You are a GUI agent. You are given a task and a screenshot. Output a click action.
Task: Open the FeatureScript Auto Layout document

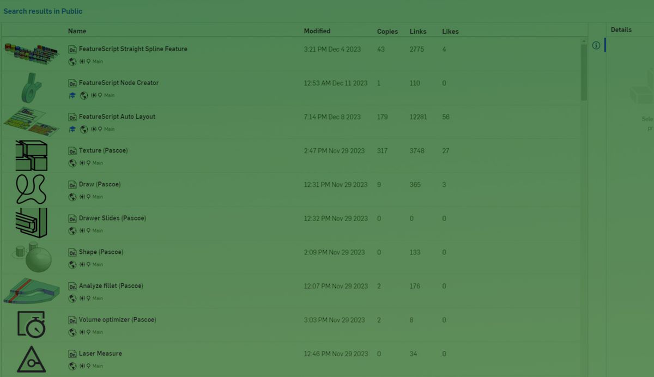click(x=117, y=117)
